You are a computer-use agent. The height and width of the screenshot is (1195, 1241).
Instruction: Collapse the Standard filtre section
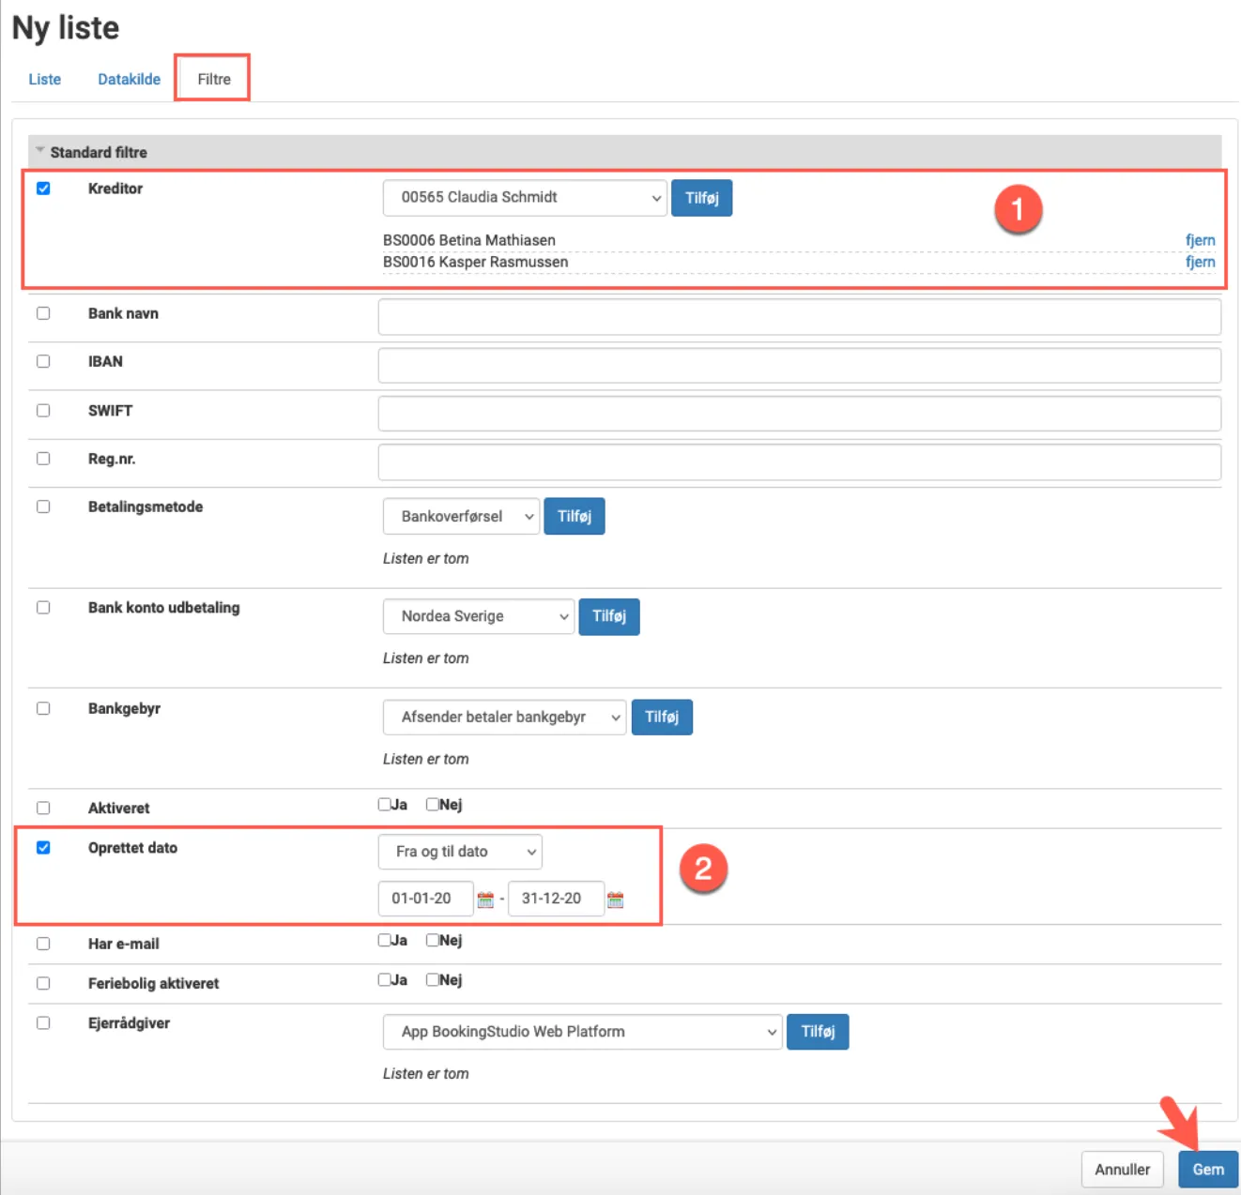coord(40,151)
